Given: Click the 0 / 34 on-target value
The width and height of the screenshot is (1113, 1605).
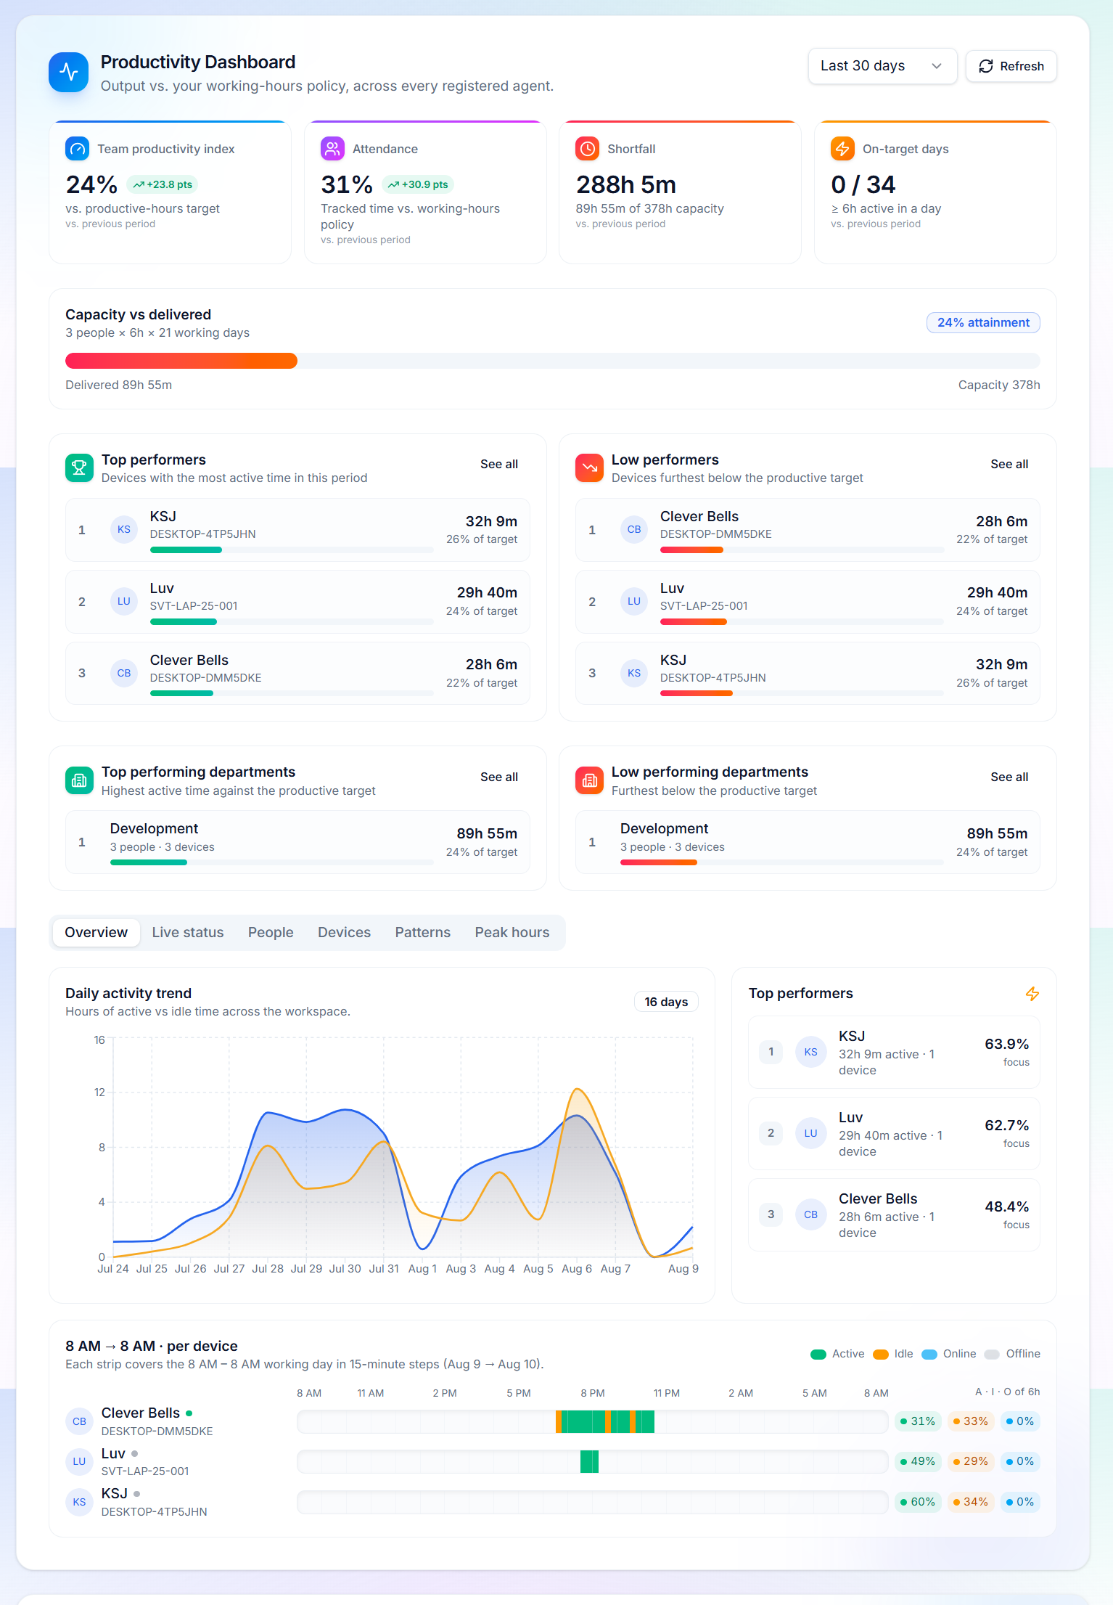Looking at the screenshot, I should 863,185.
